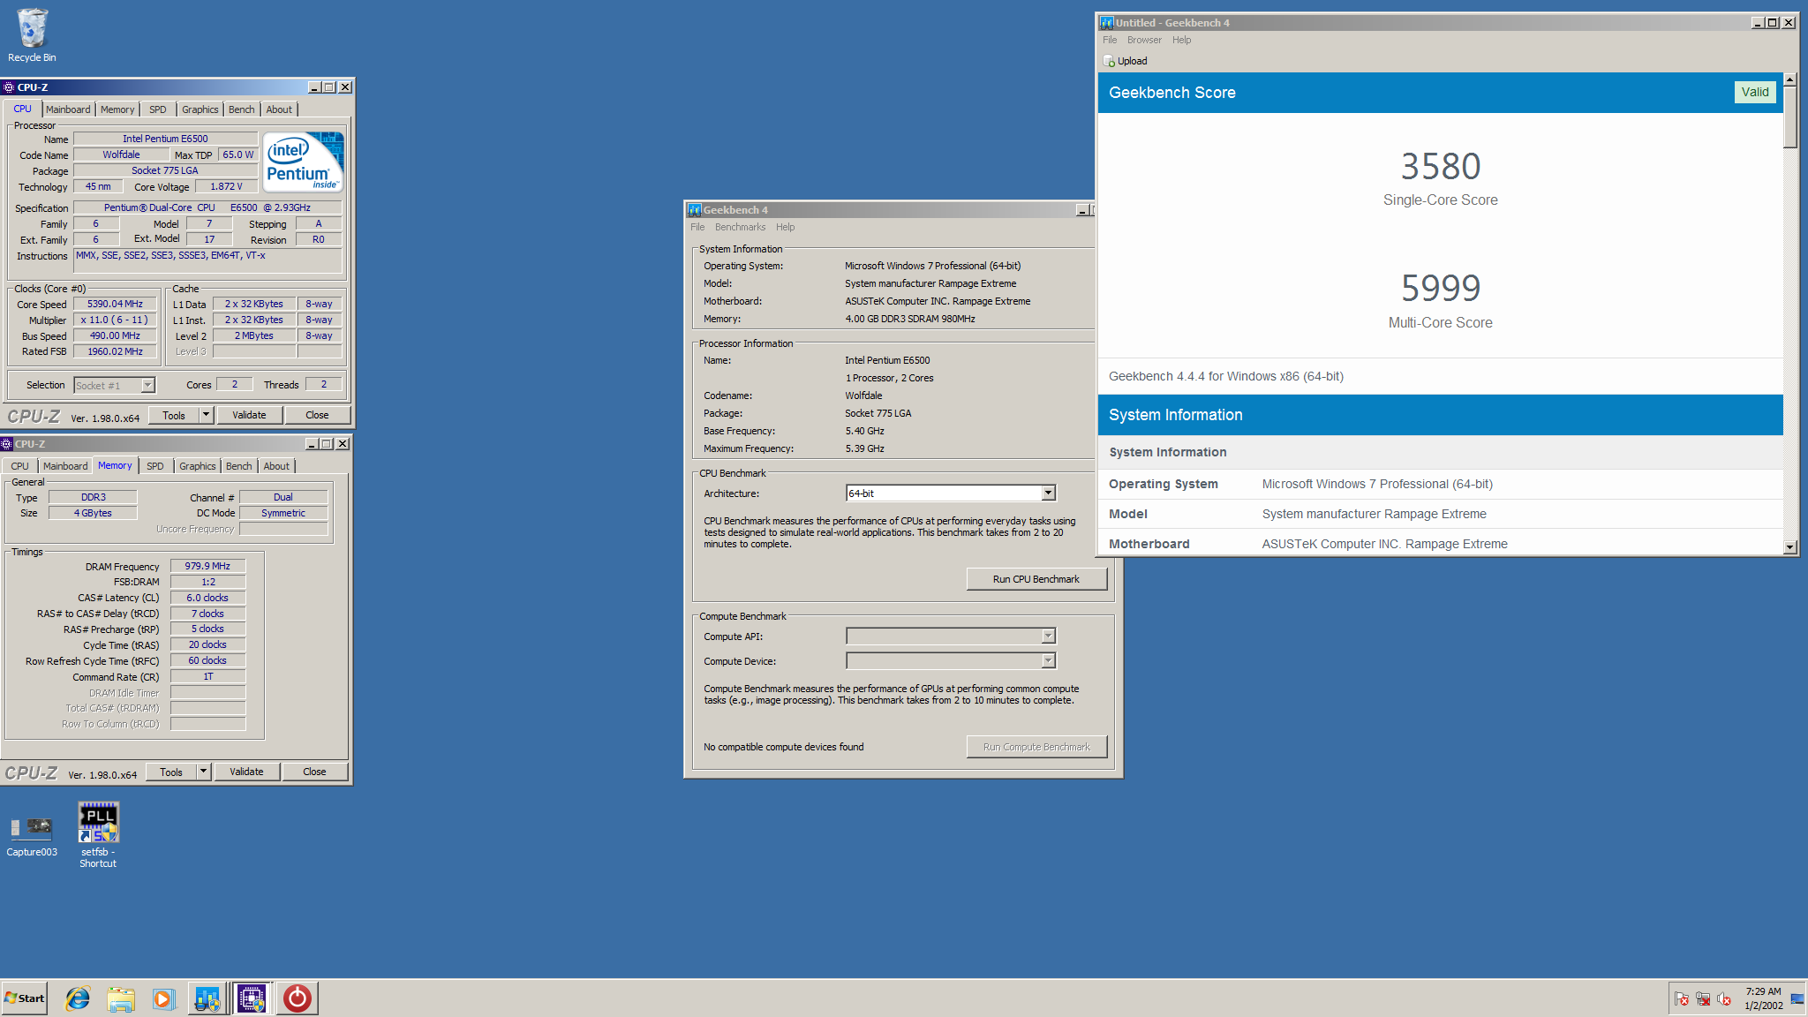Click Validate in top CPU-Z window
The width and height of the screenshot is (1808, 1017).
[249, 415]
